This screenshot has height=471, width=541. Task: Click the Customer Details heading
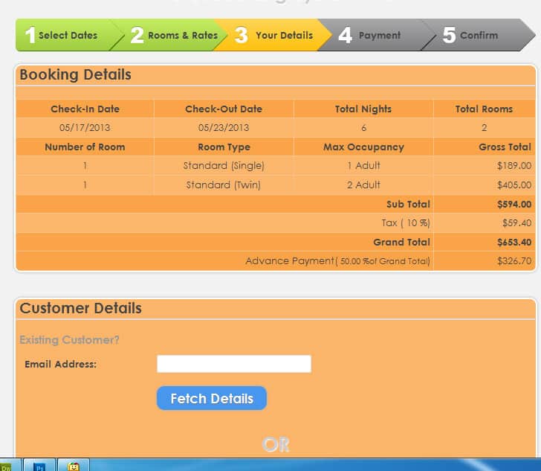point(80,308)
